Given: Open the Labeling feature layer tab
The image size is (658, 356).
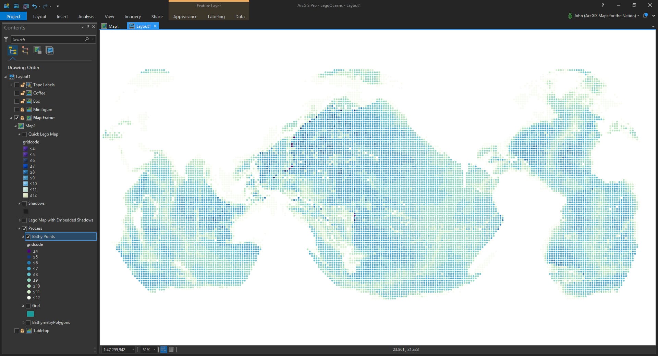Looking at the screenshot, I should [216, 16].
